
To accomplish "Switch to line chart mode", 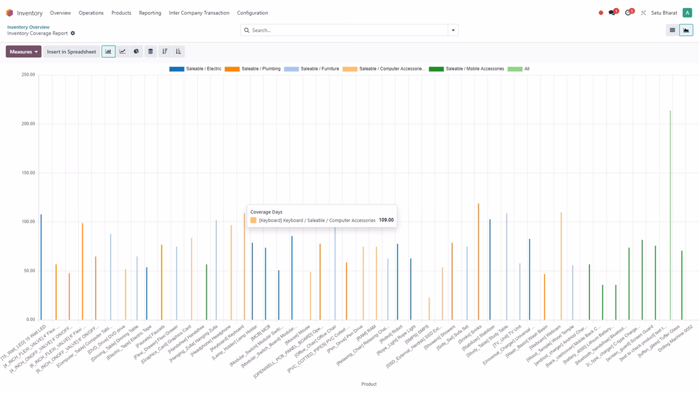I will point(122,51).
